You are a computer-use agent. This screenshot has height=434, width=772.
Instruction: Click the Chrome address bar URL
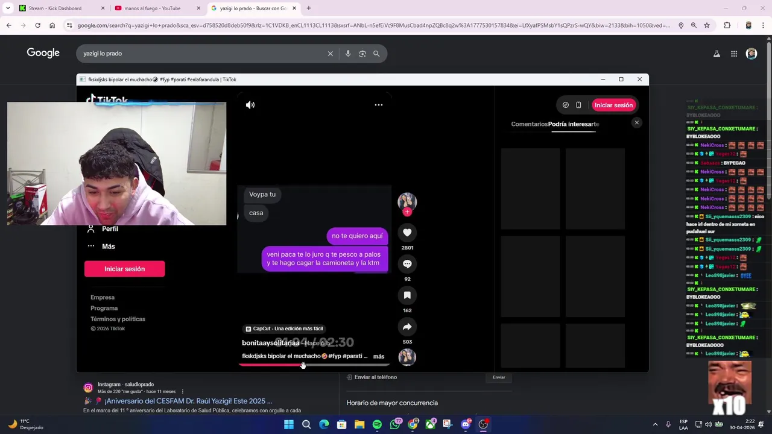pos(373,25)
